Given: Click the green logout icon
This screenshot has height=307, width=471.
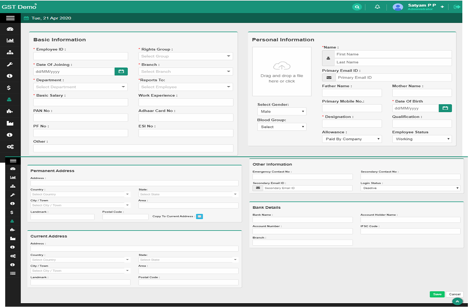Looking at the screenshot, I should 457,7.
